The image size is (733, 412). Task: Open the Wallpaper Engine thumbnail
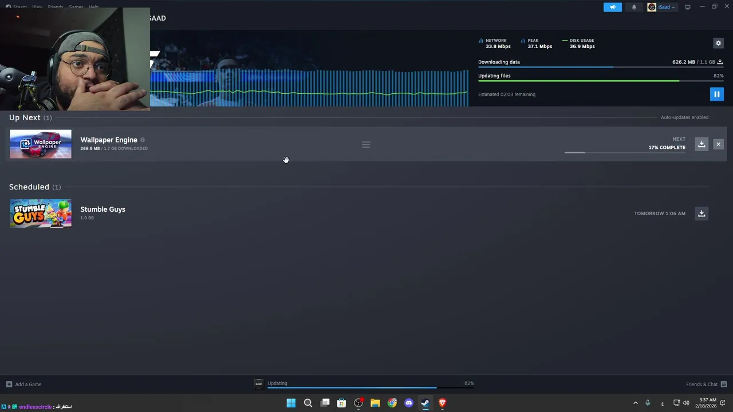coord(41,144)
